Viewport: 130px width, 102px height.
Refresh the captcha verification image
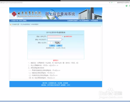click(x=58, y=43)
